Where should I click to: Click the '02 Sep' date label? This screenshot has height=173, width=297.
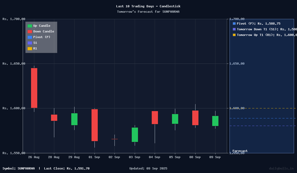coord(114,157)
